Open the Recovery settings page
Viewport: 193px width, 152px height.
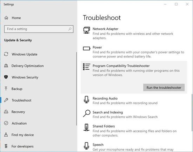(18, 112)
